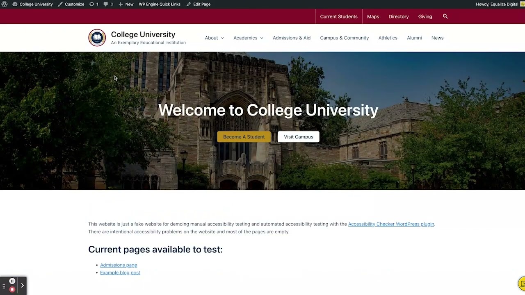Click the Become A Student button
This screenshot has height=295, width=525.
coord(244,137)
